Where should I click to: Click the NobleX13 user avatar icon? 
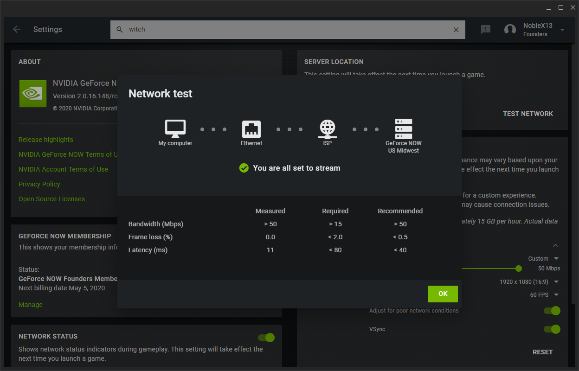510,30
